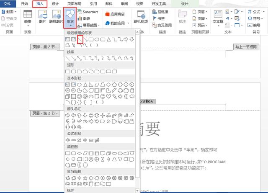
Task: Insert a 书签 bookmark
Action: click(x=158, y=18)
